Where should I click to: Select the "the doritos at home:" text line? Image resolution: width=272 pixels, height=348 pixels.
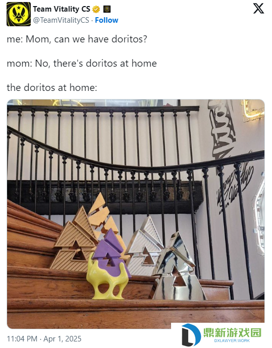click(x=52, y=87)
